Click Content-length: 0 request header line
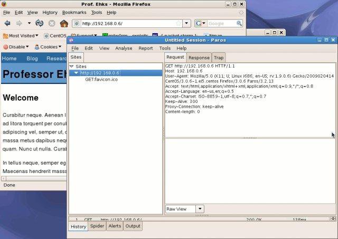Image resolution: width=338 pixels, height=239 pixels. [x=182, y=111]
